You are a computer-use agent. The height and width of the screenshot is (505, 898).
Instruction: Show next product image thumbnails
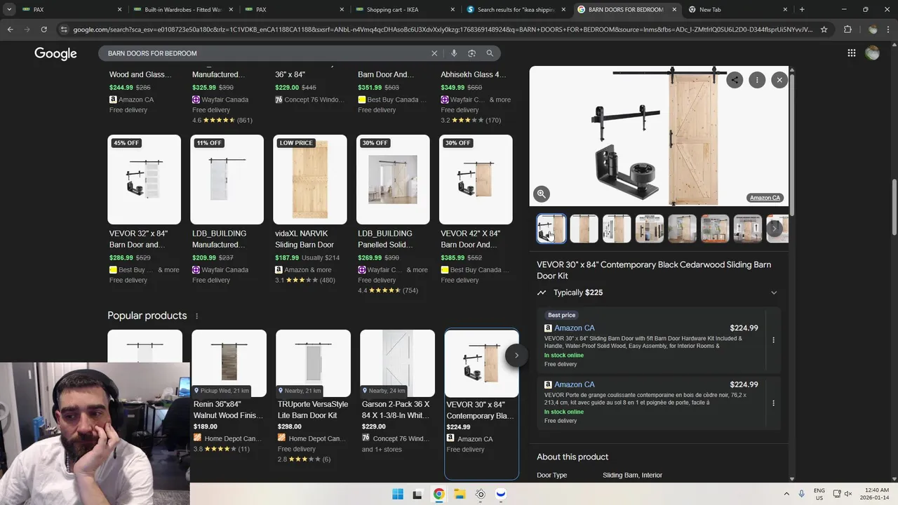coord(775,228)
